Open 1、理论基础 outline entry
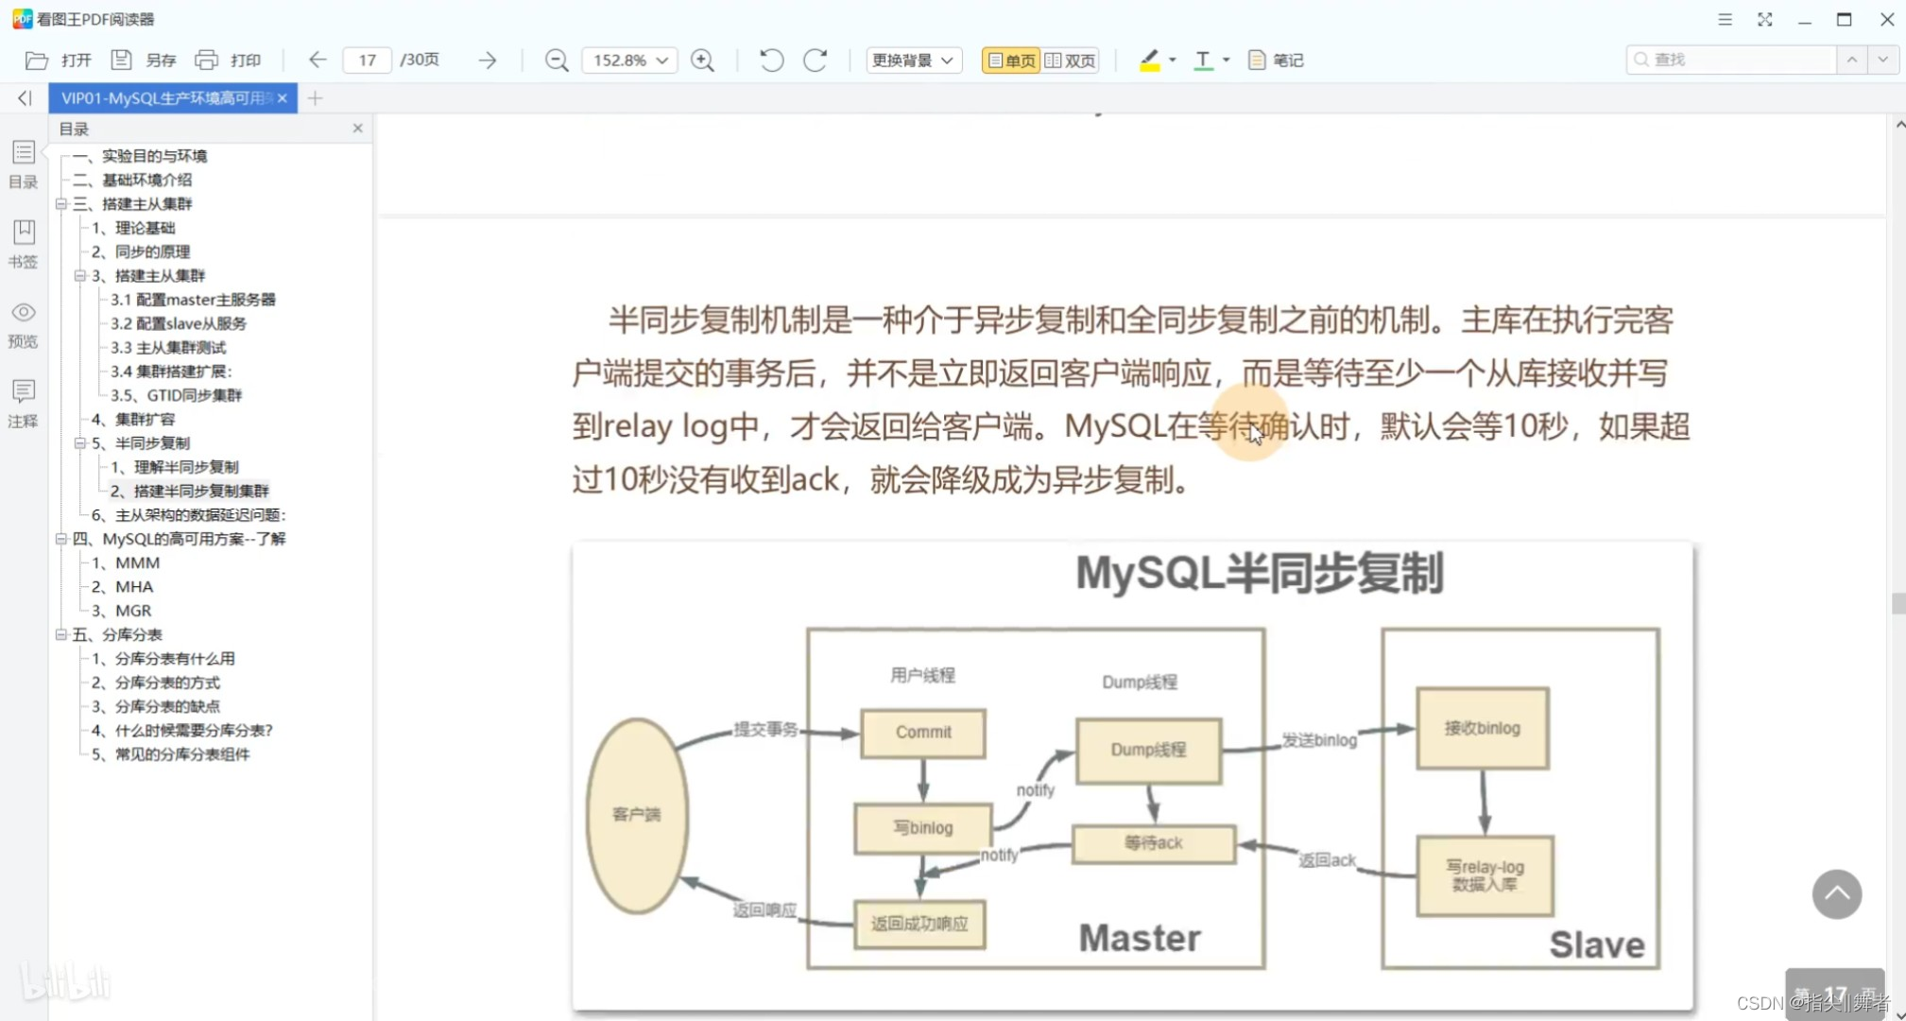1906x1021 pixels. pyautogui.click(x=133, y=228)
